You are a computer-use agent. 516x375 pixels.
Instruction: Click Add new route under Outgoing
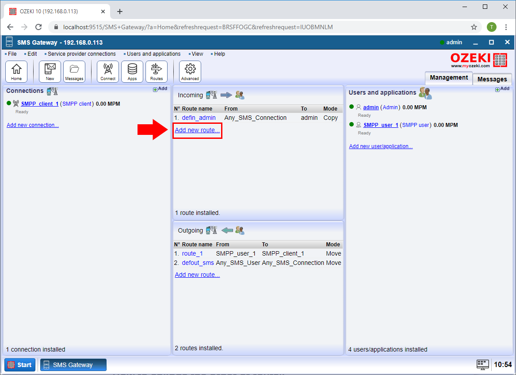coord(197,275)
